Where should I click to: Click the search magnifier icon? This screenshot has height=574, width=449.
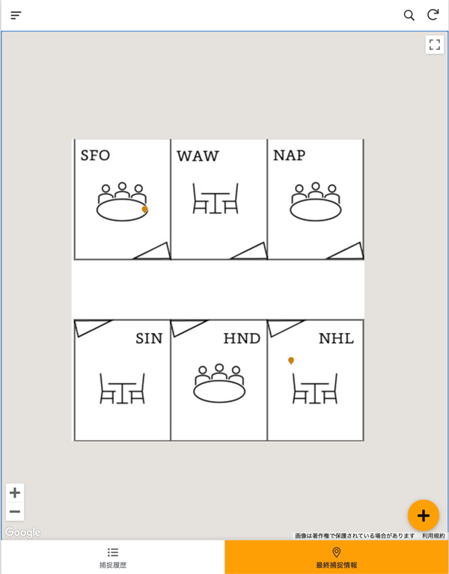(409, 16)
